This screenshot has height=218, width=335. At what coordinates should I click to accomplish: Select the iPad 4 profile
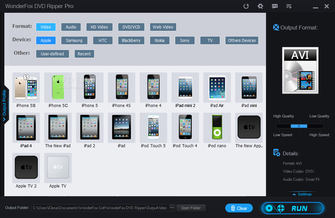tap(26, 127)
